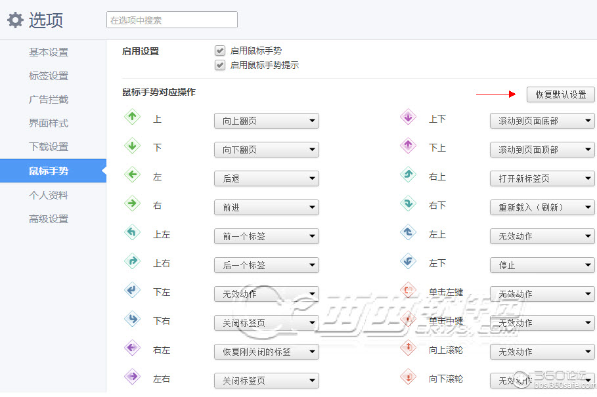Click the purple 下上 gesture icon
Image resolution: width=597 pixels, height=397 pixels.
[408, 146]
